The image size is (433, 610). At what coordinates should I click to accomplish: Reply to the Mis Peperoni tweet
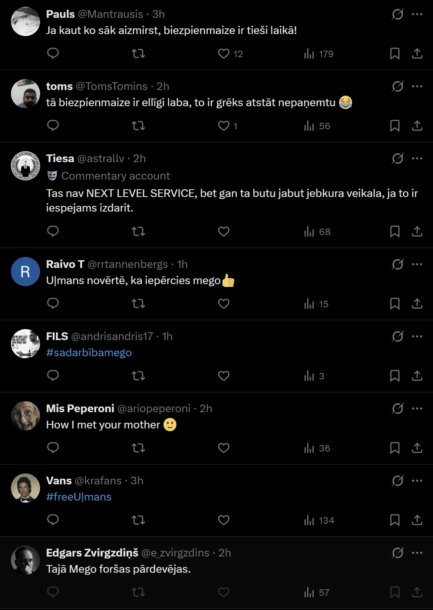click(53, 448)
